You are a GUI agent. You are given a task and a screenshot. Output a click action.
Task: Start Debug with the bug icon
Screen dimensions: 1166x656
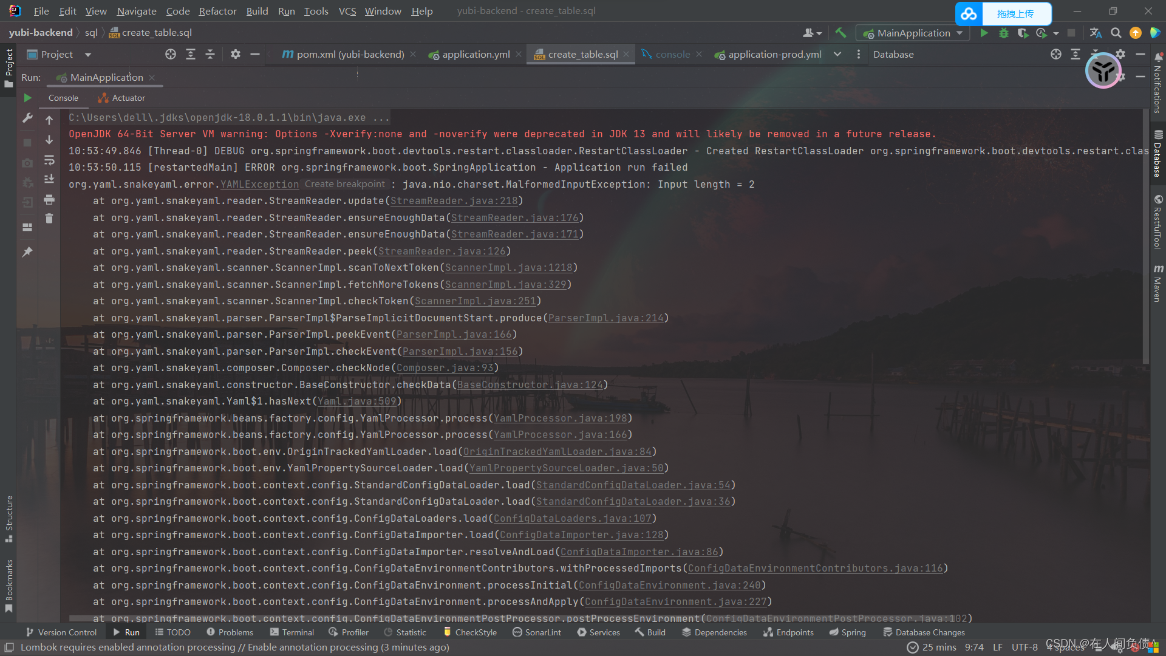(x=1003, y=33)
